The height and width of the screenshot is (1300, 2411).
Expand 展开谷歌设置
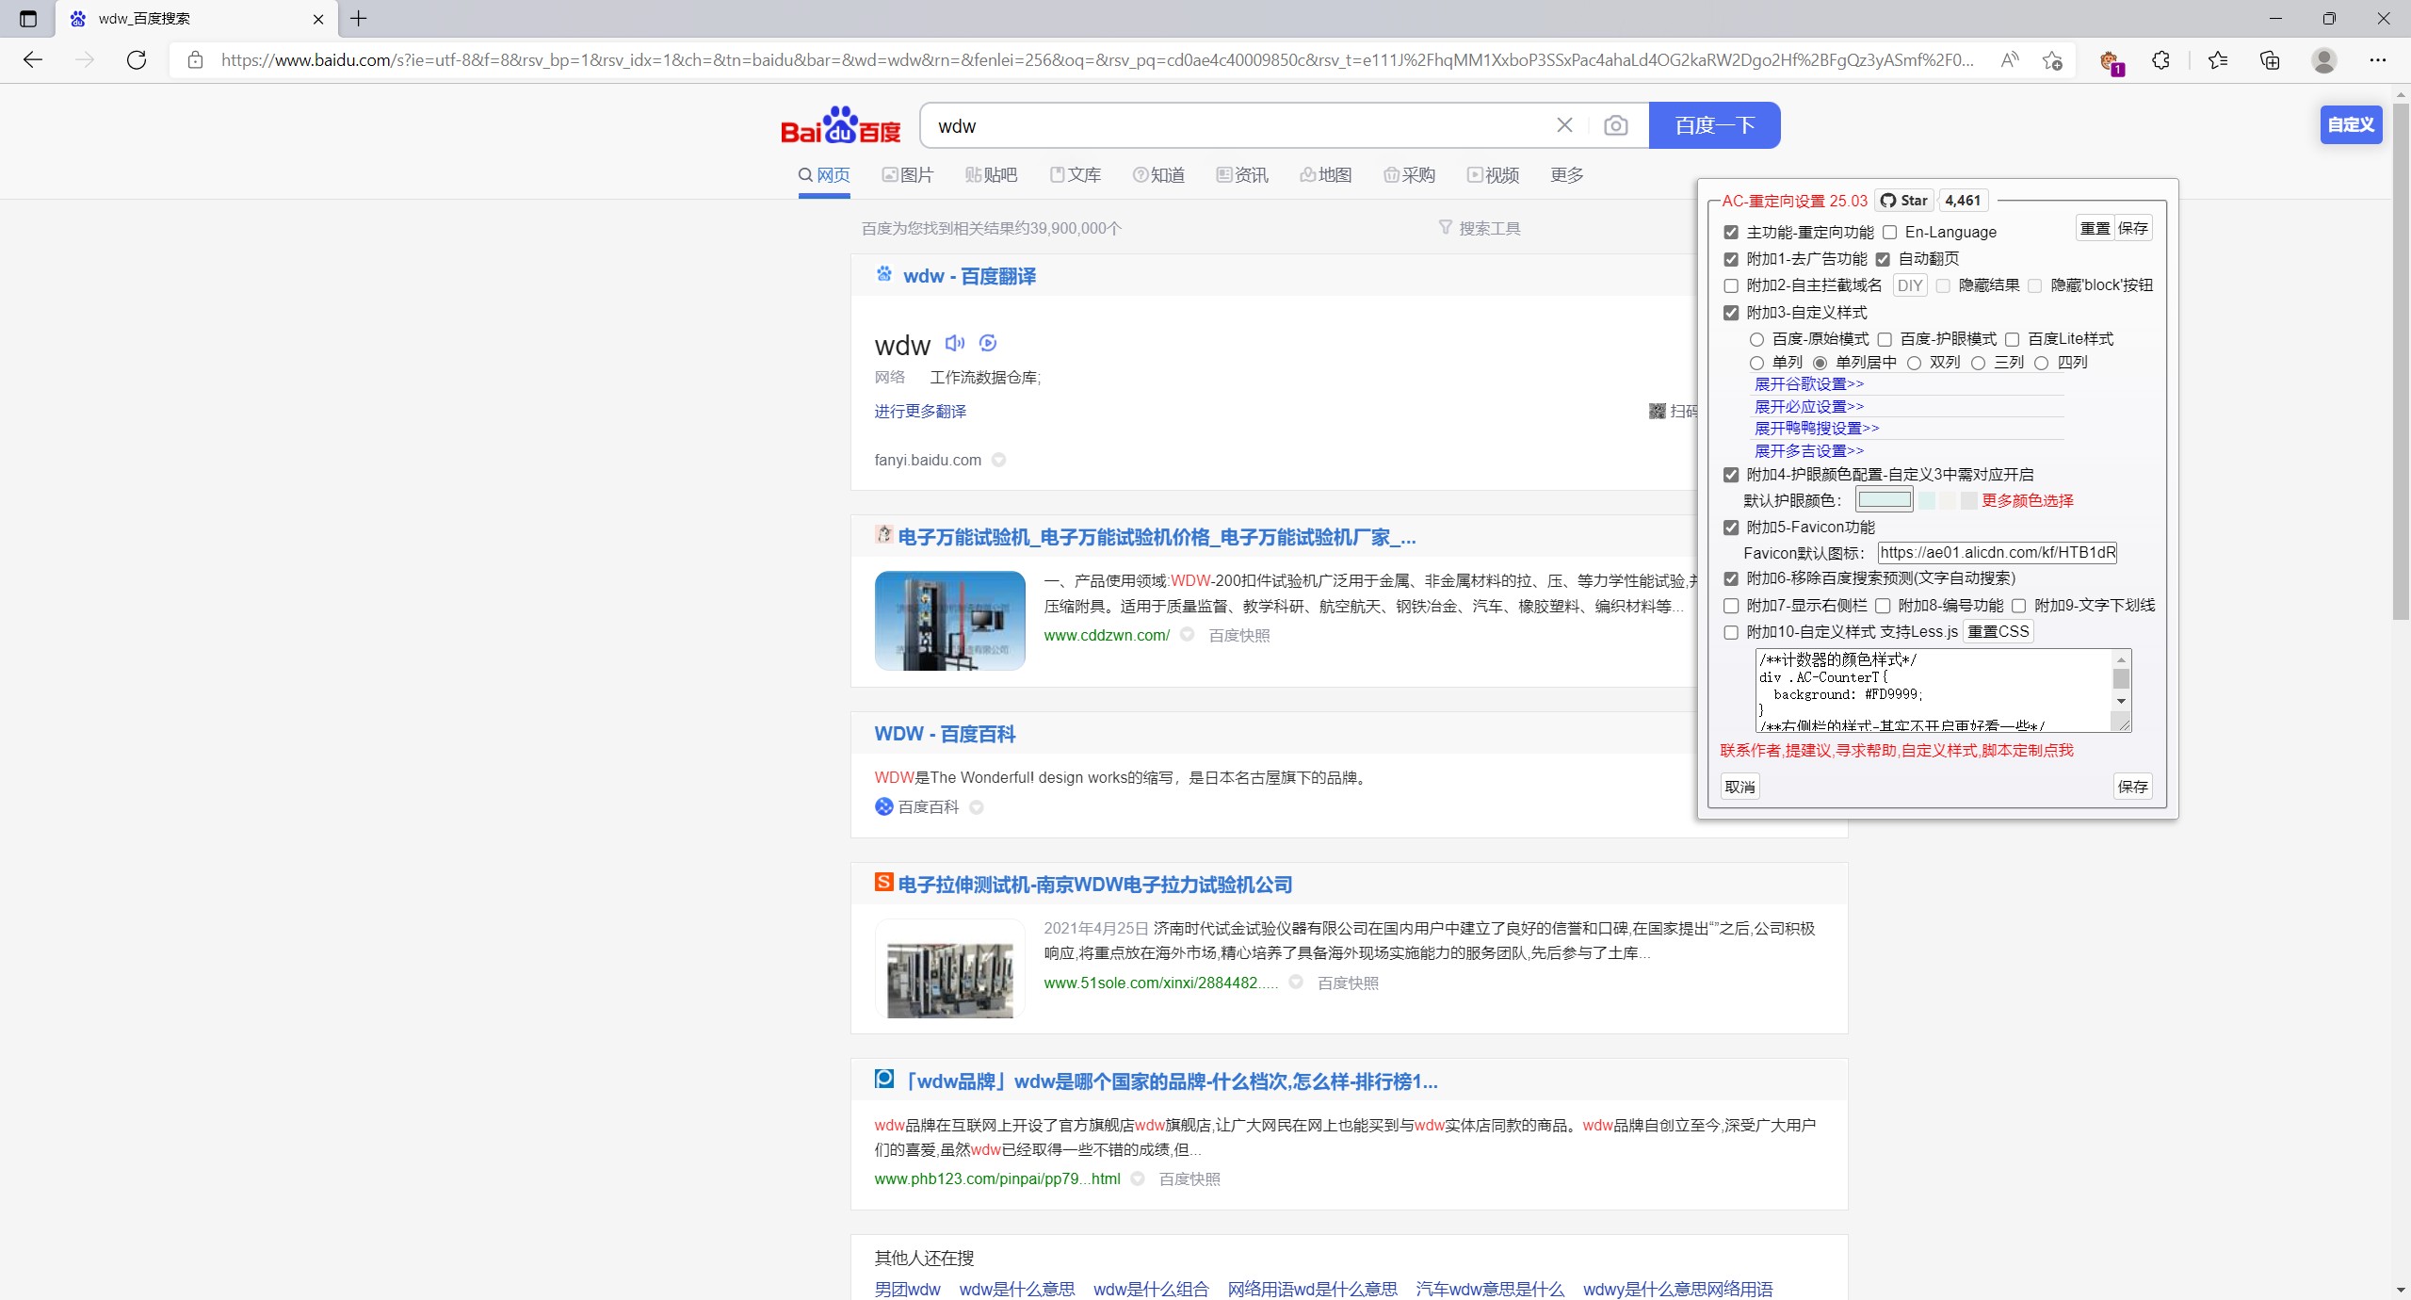pyautogui.click(x=1807, y=383)
